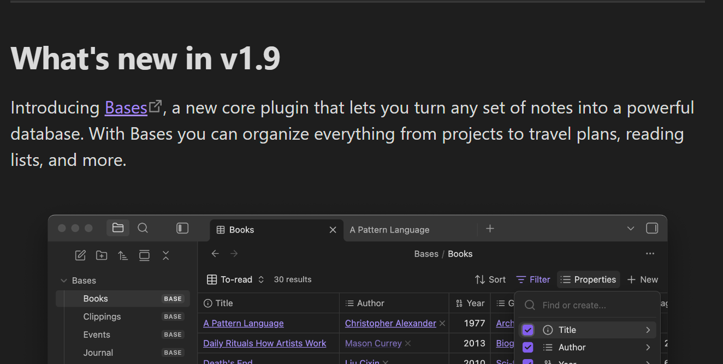Image resolution: width=723 pixels, height=364 pixels.
Task: Go back with the left arrow
Action: coord(215,254)
